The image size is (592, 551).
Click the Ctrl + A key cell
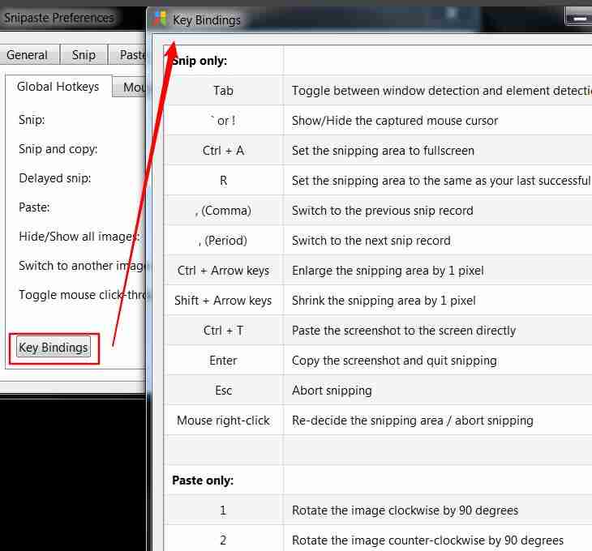pyautogui.click(x=224, y=151)
